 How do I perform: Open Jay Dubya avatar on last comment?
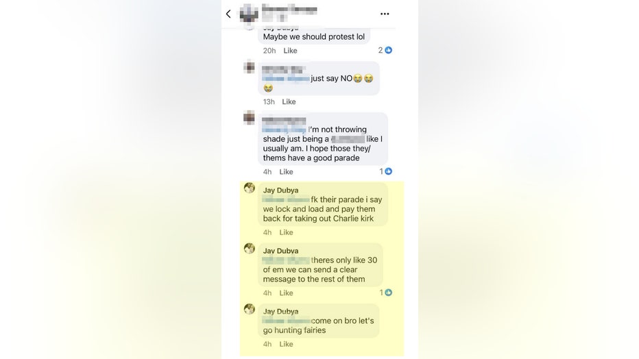[250, 309]
